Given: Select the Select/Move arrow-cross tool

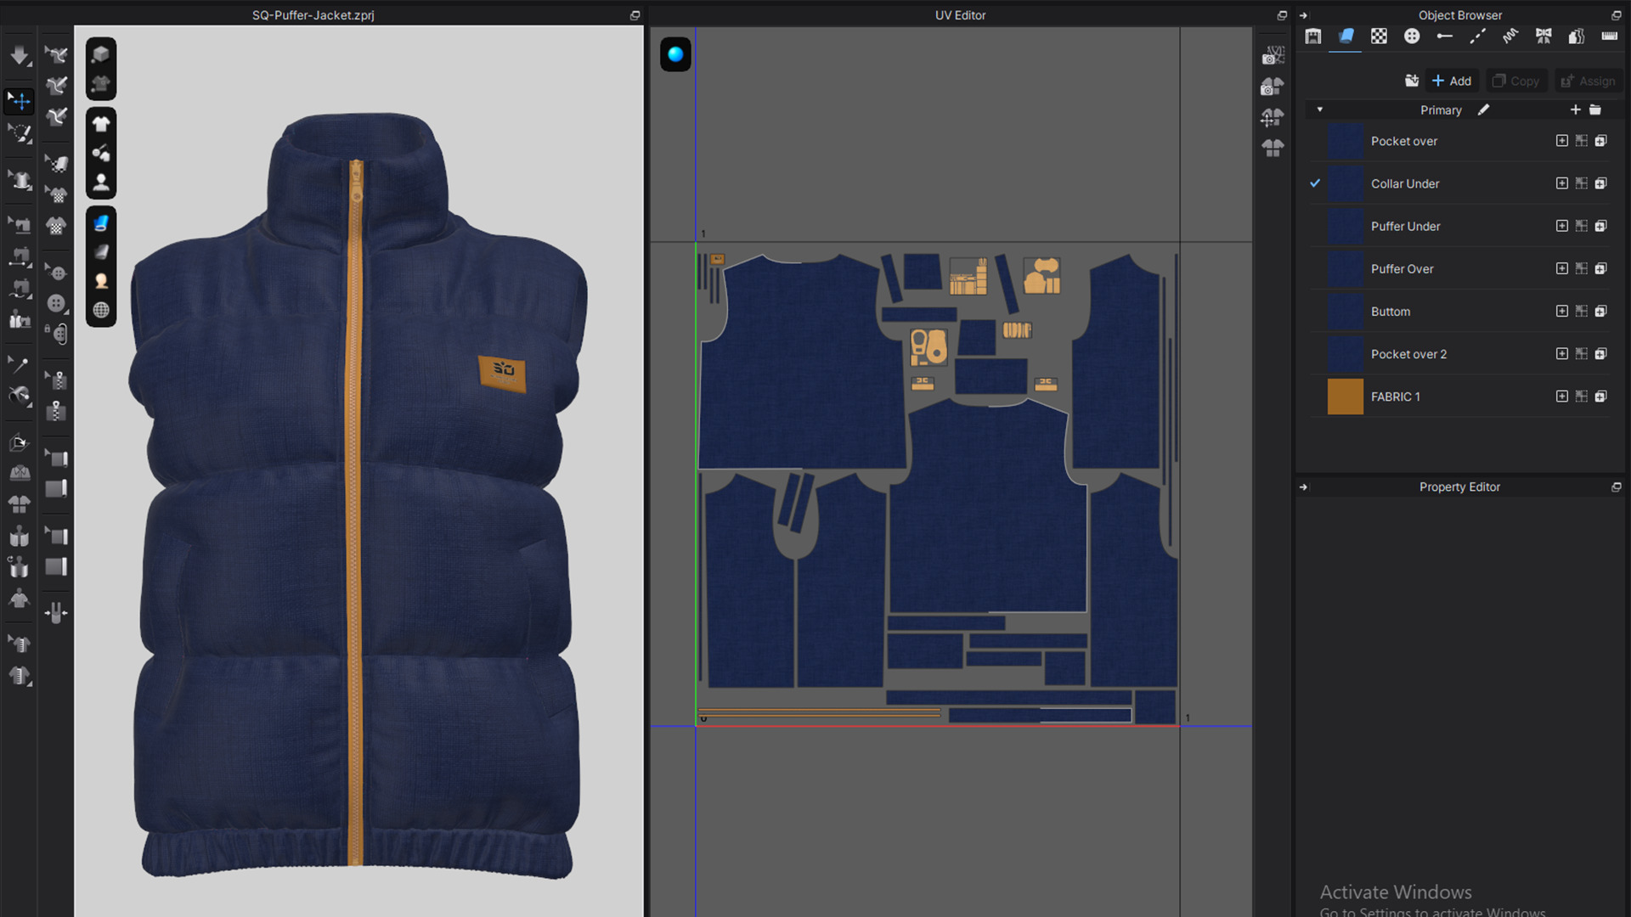Looking at the screenshot, I should [x=19, y=100].
